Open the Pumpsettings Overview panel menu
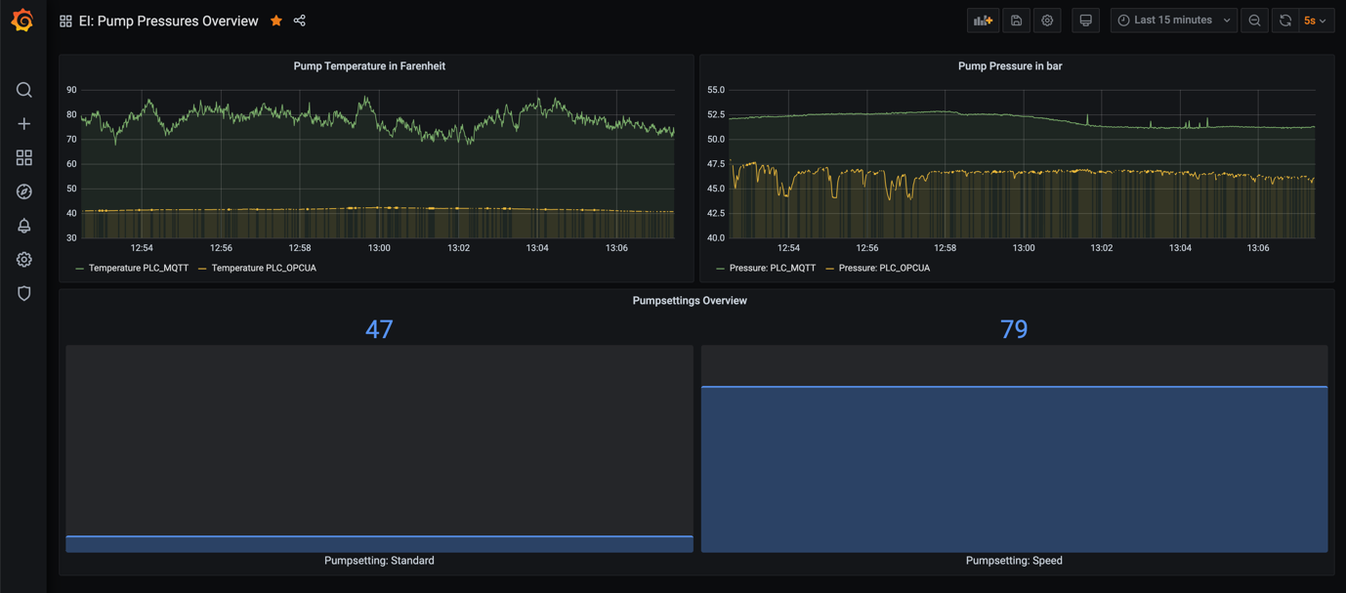The width and height of the screenshot is (1346, 593). point(690,300)
